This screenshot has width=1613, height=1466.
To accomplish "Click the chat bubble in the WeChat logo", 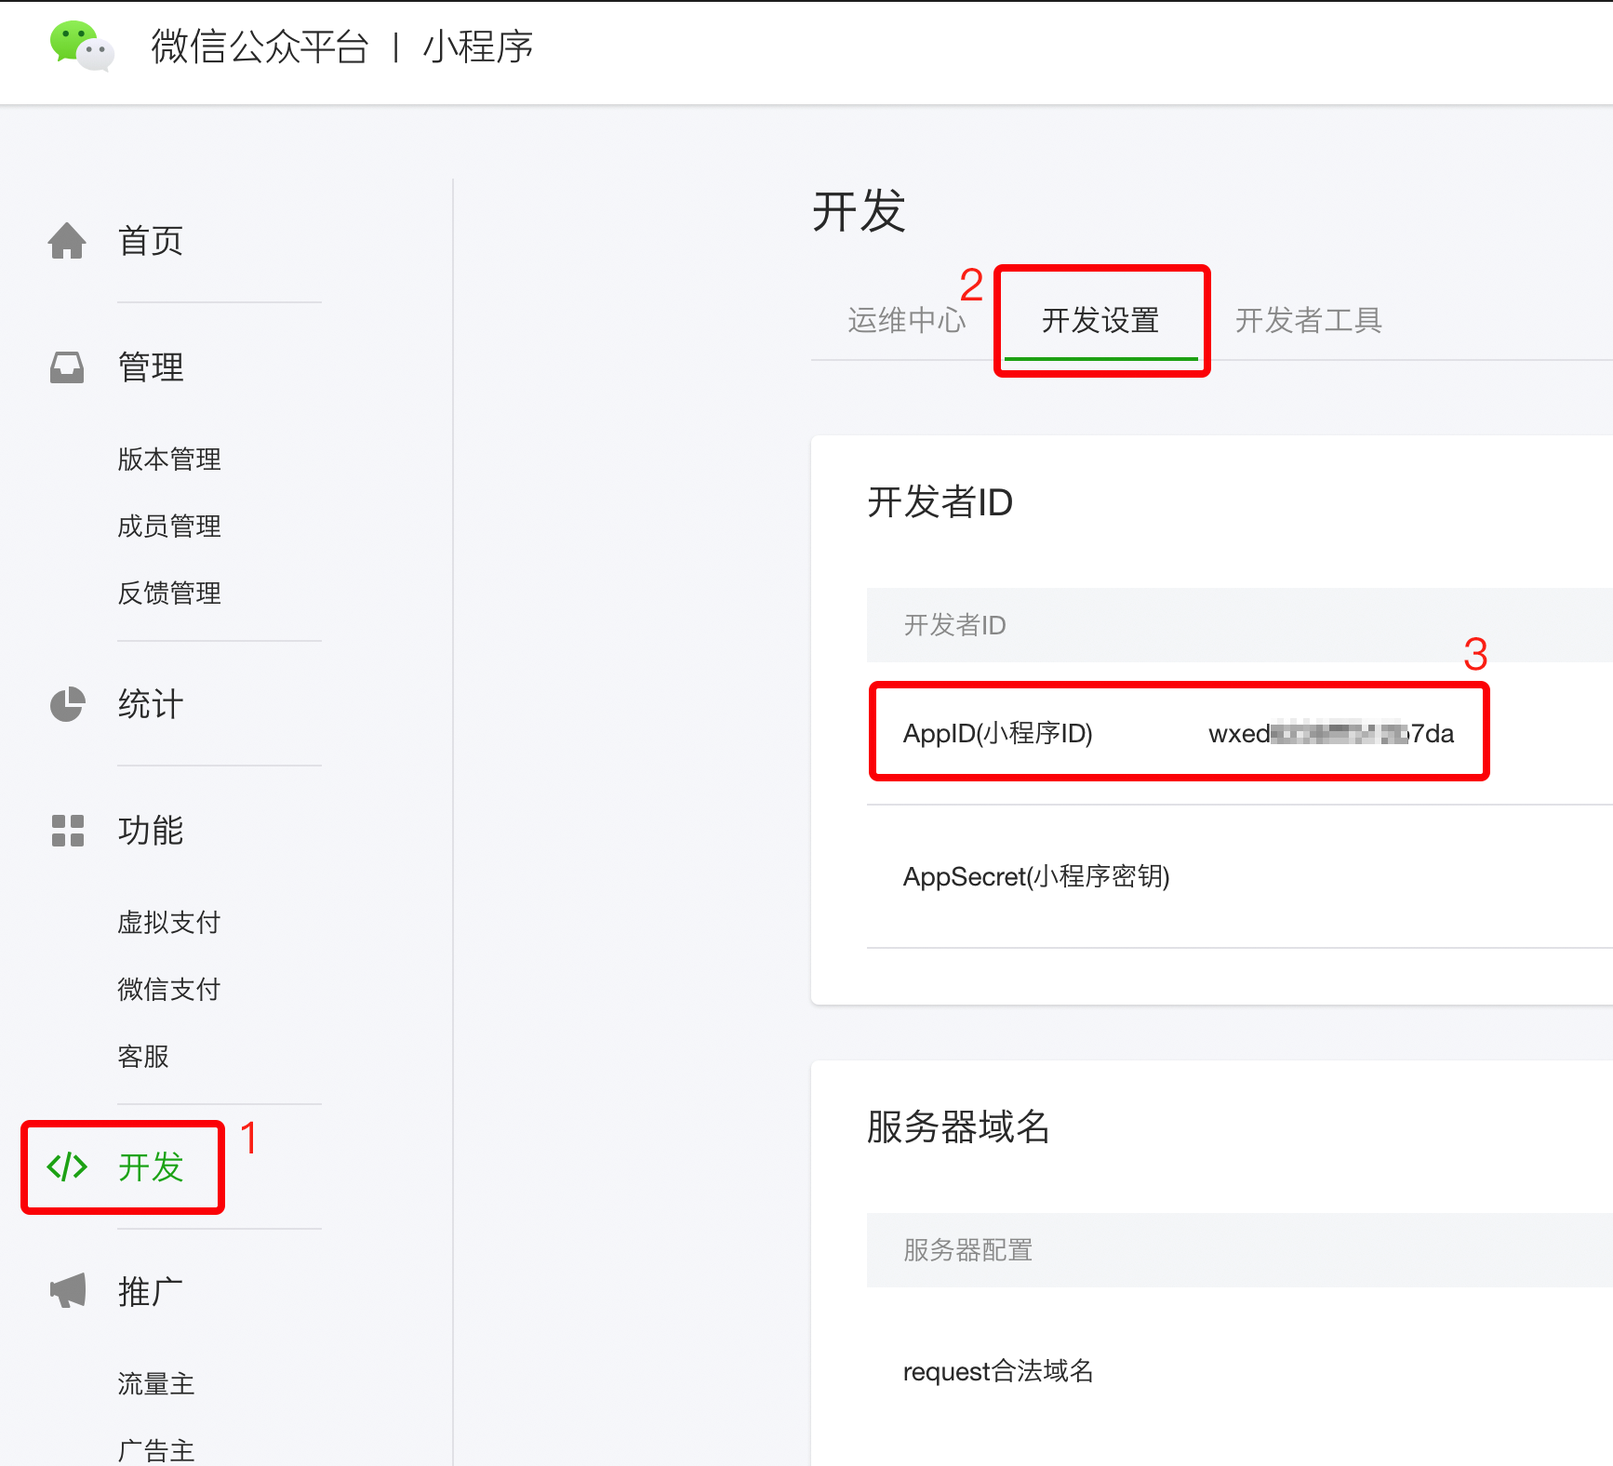I will tap(71, 41).
